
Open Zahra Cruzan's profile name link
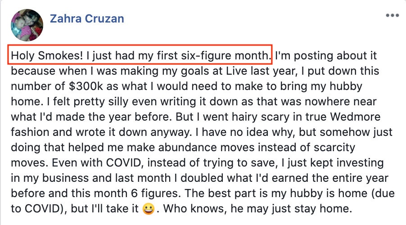tap(86, 19)
